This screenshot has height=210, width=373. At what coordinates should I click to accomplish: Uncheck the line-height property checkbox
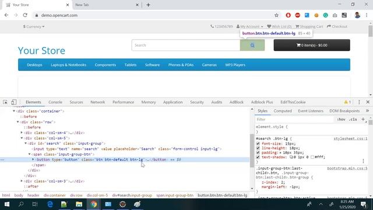258,148
